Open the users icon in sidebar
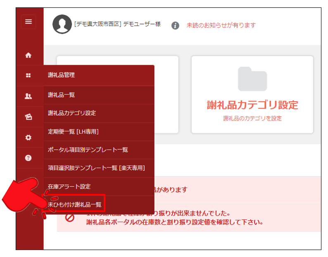 click(29, 96)
